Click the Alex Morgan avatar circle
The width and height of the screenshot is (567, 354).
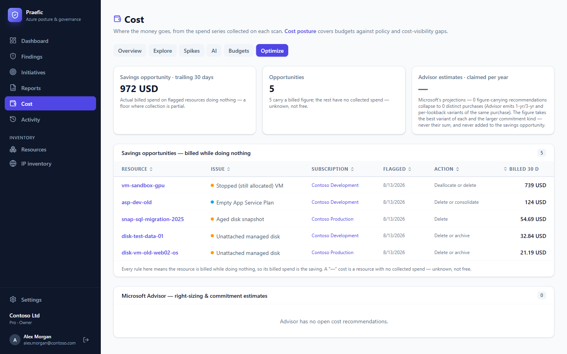15,340
